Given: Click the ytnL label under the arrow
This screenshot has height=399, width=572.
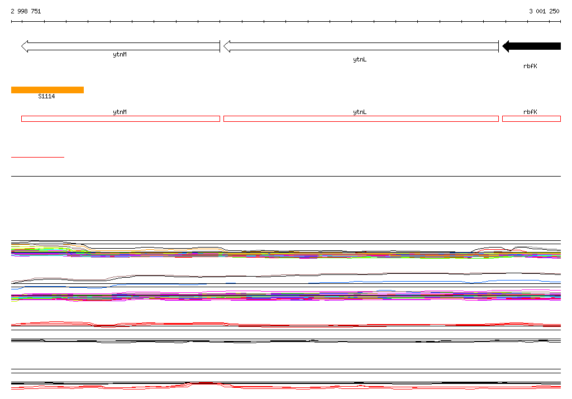Looking at the screenshot, I should coord(360,59).
